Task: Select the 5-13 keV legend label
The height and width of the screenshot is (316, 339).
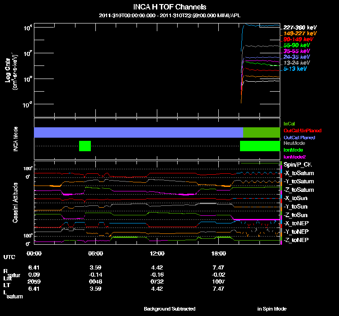Action: [x=295, y=69]
